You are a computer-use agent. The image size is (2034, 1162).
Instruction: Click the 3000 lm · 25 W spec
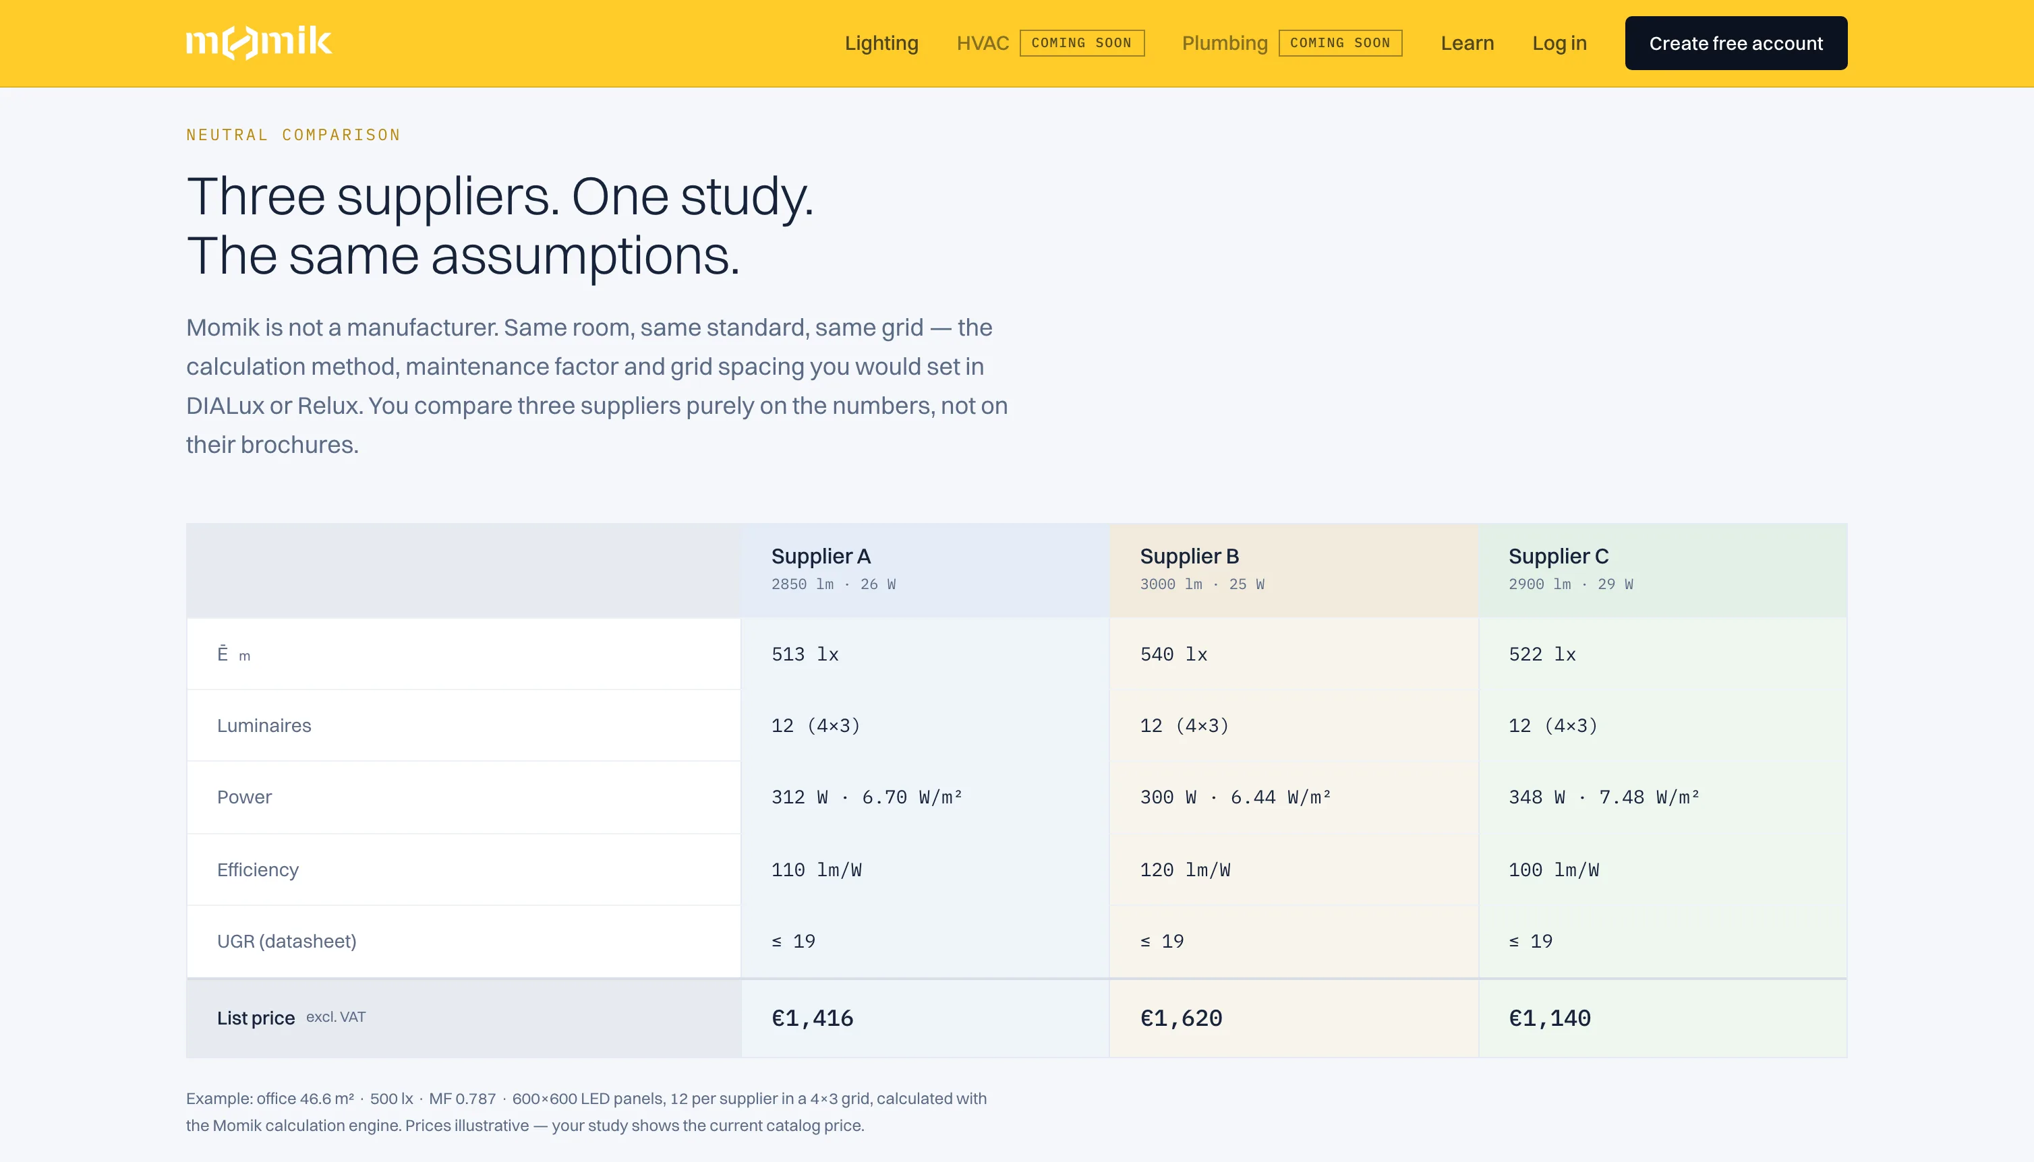coord(1202,584)
